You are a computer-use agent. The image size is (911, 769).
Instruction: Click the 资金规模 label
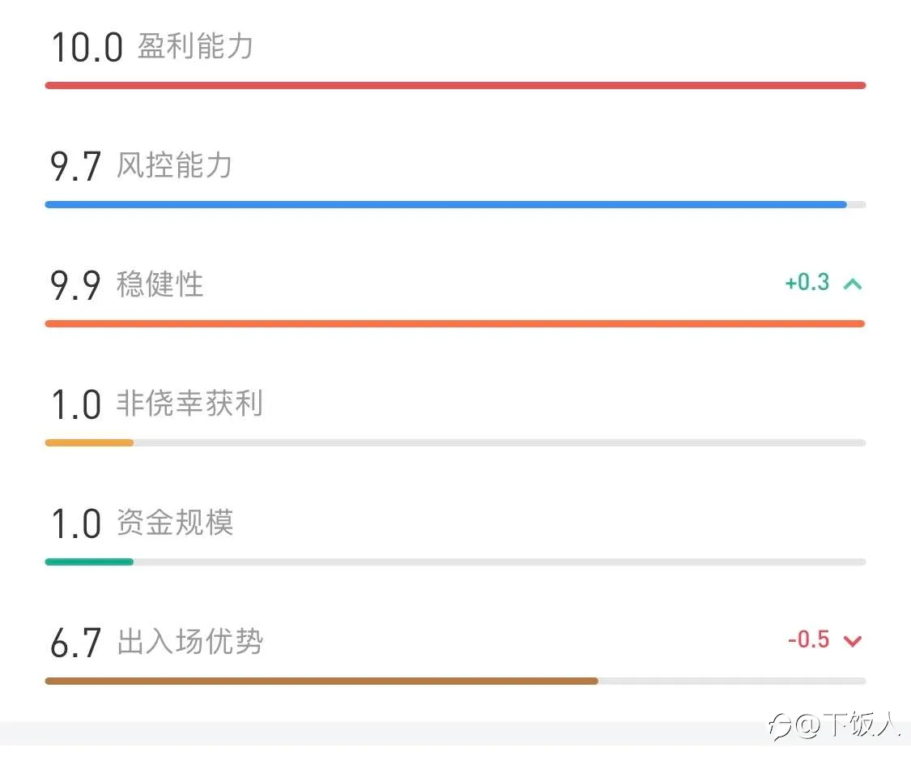coord(175,522)
